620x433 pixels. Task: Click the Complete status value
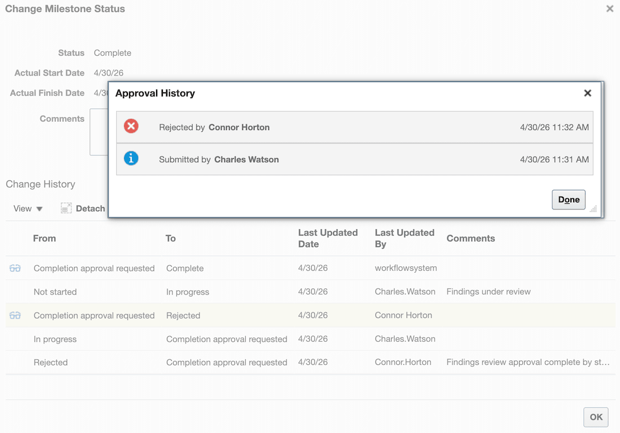point(112,53)
